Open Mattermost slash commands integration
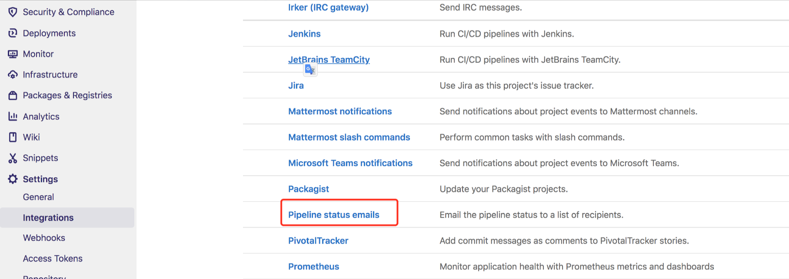The image size is (789, 279). pos(349,137)
